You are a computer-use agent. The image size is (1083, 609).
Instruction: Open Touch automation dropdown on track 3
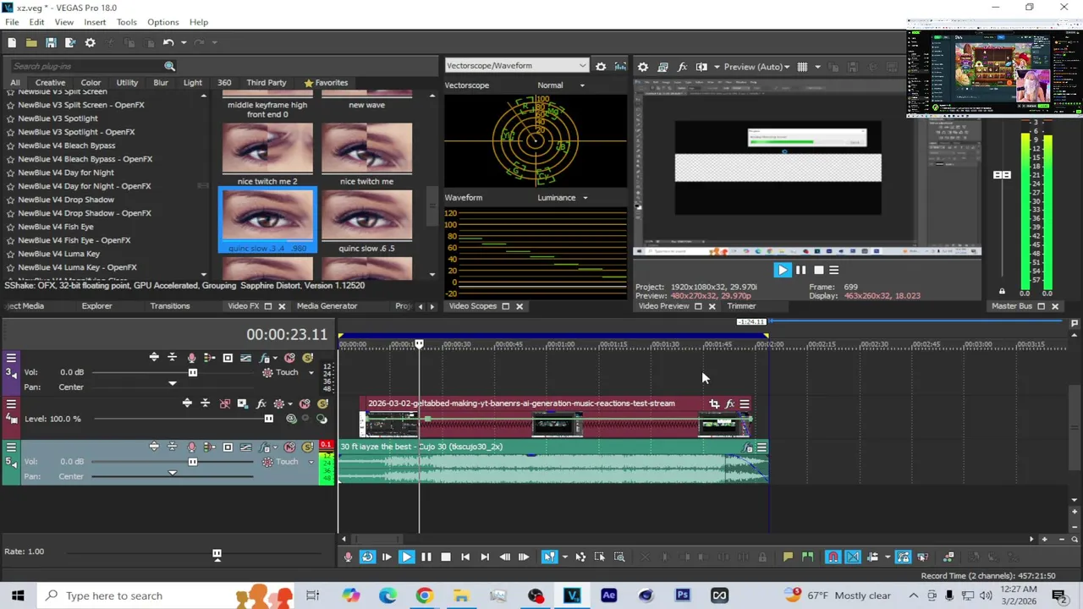[311, 373]
